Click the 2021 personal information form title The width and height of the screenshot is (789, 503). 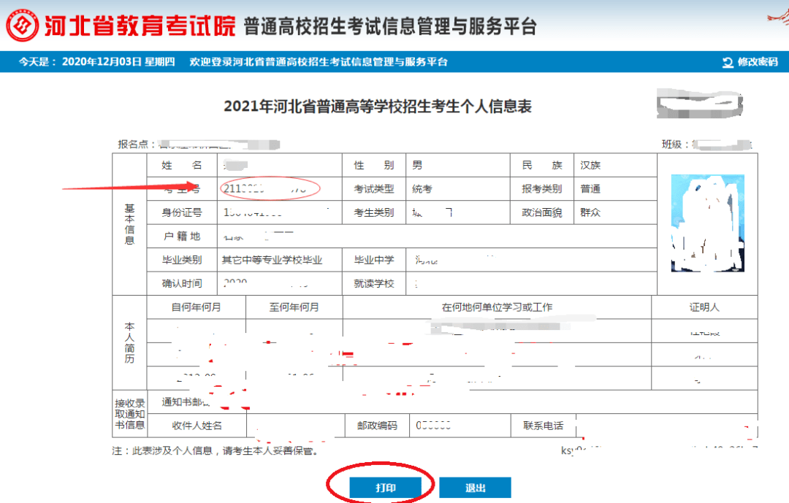click(x=380, y=103)
